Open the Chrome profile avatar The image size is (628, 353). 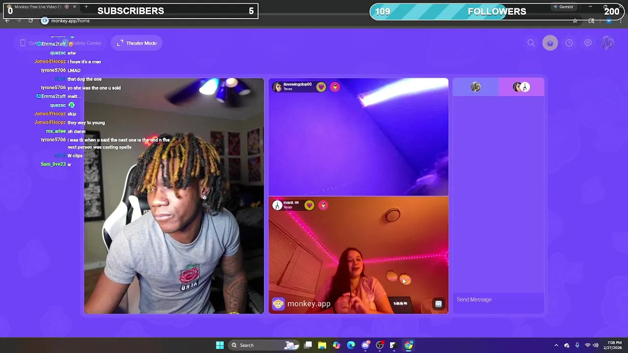[609, 21]
